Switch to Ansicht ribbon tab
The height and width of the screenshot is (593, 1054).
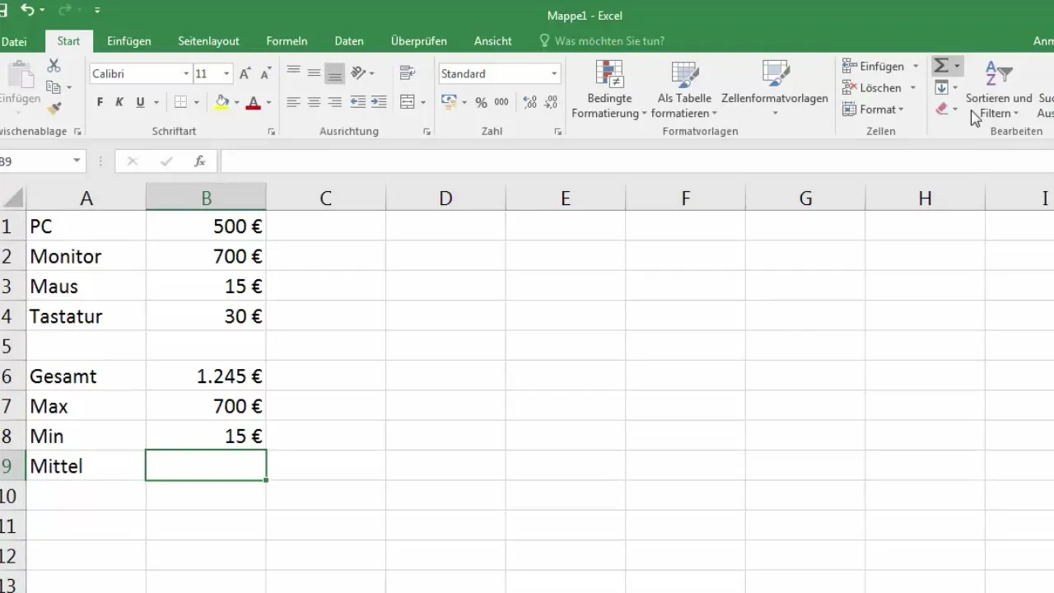[x=493, y=41]
